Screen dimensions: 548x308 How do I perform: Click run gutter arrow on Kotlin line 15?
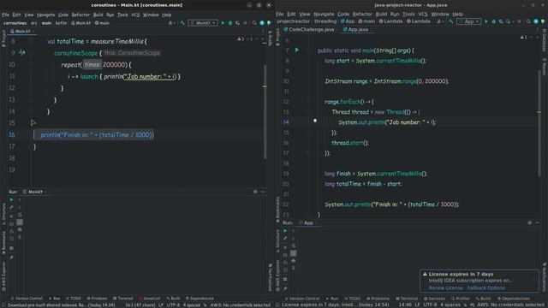pos(33,123)
